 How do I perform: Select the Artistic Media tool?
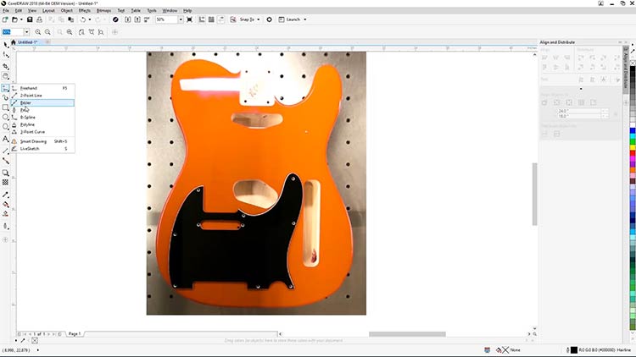[x=5, y=97]
